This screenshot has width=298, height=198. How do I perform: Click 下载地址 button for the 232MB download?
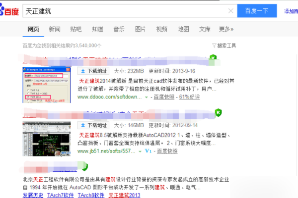click(x=93, y=71)
